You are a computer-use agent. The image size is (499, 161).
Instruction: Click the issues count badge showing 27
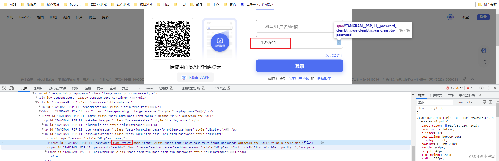pyautogui.click(x=470, y=88)
